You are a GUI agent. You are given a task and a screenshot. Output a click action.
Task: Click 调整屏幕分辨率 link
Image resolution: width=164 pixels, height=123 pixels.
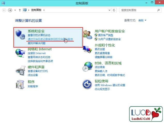104,57
